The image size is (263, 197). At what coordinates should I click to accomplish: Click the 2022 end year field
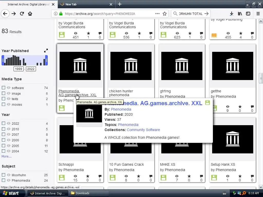coord(31,69)
